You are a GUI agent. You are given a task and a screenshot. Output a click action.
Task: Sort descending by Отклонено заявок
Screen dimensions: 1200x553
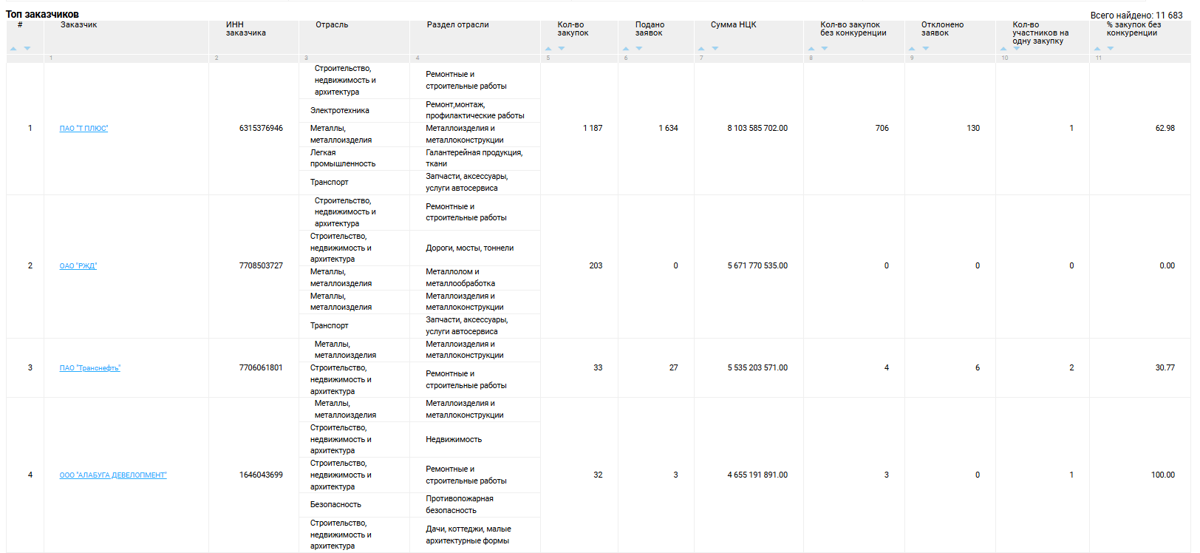pyautogui.click(x=926, y=49)
